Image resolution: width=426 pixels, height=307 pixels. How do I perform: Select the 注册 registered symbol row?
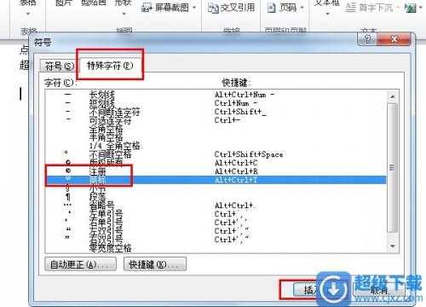(216, 171)
